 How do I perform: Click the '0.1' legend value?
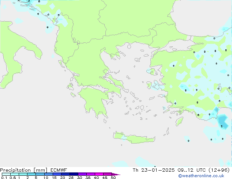4,178
